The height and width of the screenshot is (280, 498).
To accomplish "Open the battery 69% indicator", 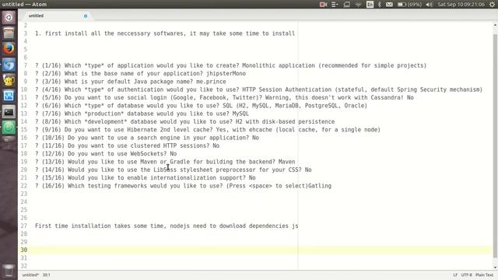I will (x=409, y=5).
